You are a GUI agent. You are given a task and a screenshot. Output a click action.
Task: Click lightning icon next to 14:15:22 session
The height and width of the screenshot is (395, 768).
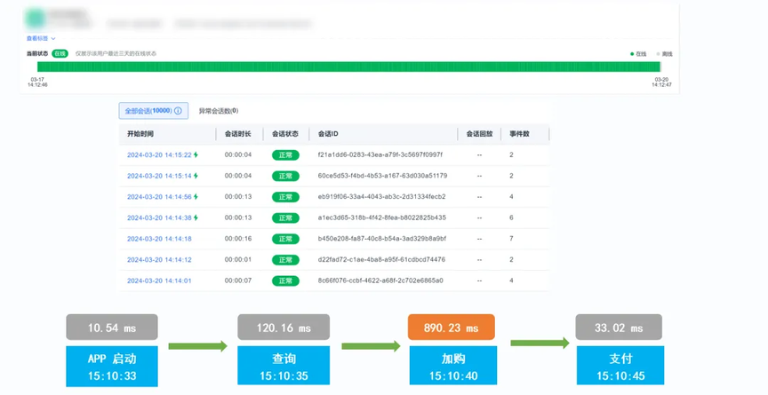pos(196,155)
